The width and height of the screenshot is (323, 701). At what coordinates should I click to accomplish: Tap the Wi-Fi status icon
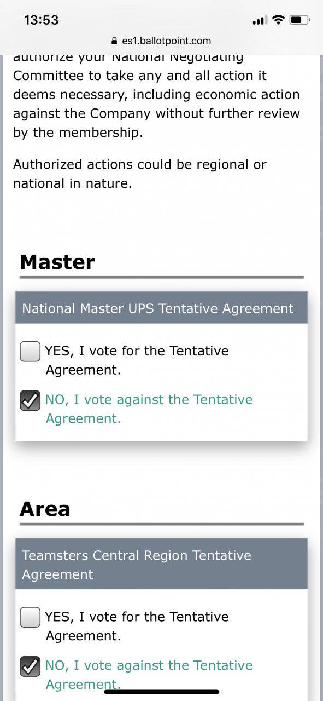pos(279,20)
